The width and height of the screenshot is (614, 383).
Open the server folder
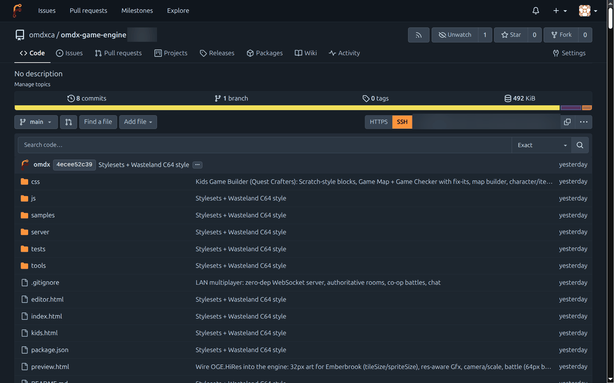tap(40, 232)
